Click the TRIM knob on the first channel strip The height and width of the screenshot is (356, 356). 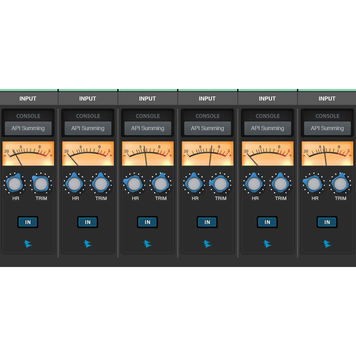pos(41,184)
